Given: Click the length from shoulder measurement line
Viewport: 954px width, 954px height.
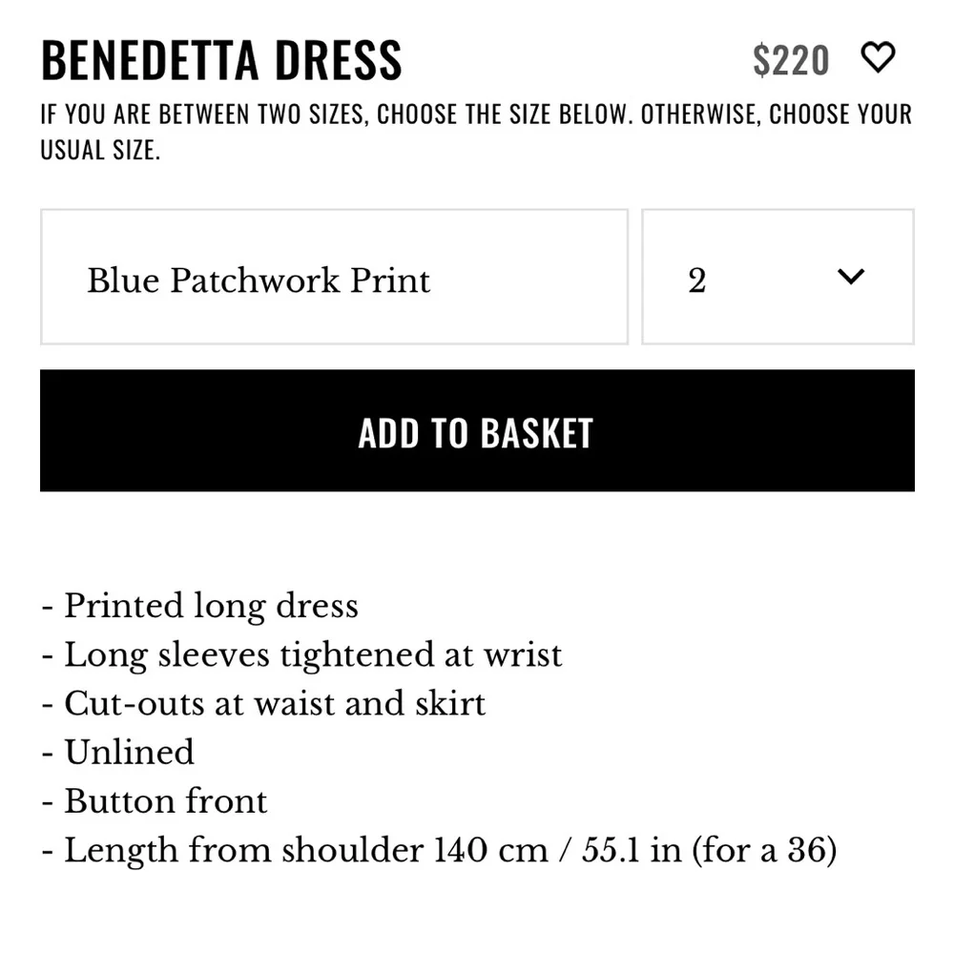Looking at the screenshot, I should 438,849.
